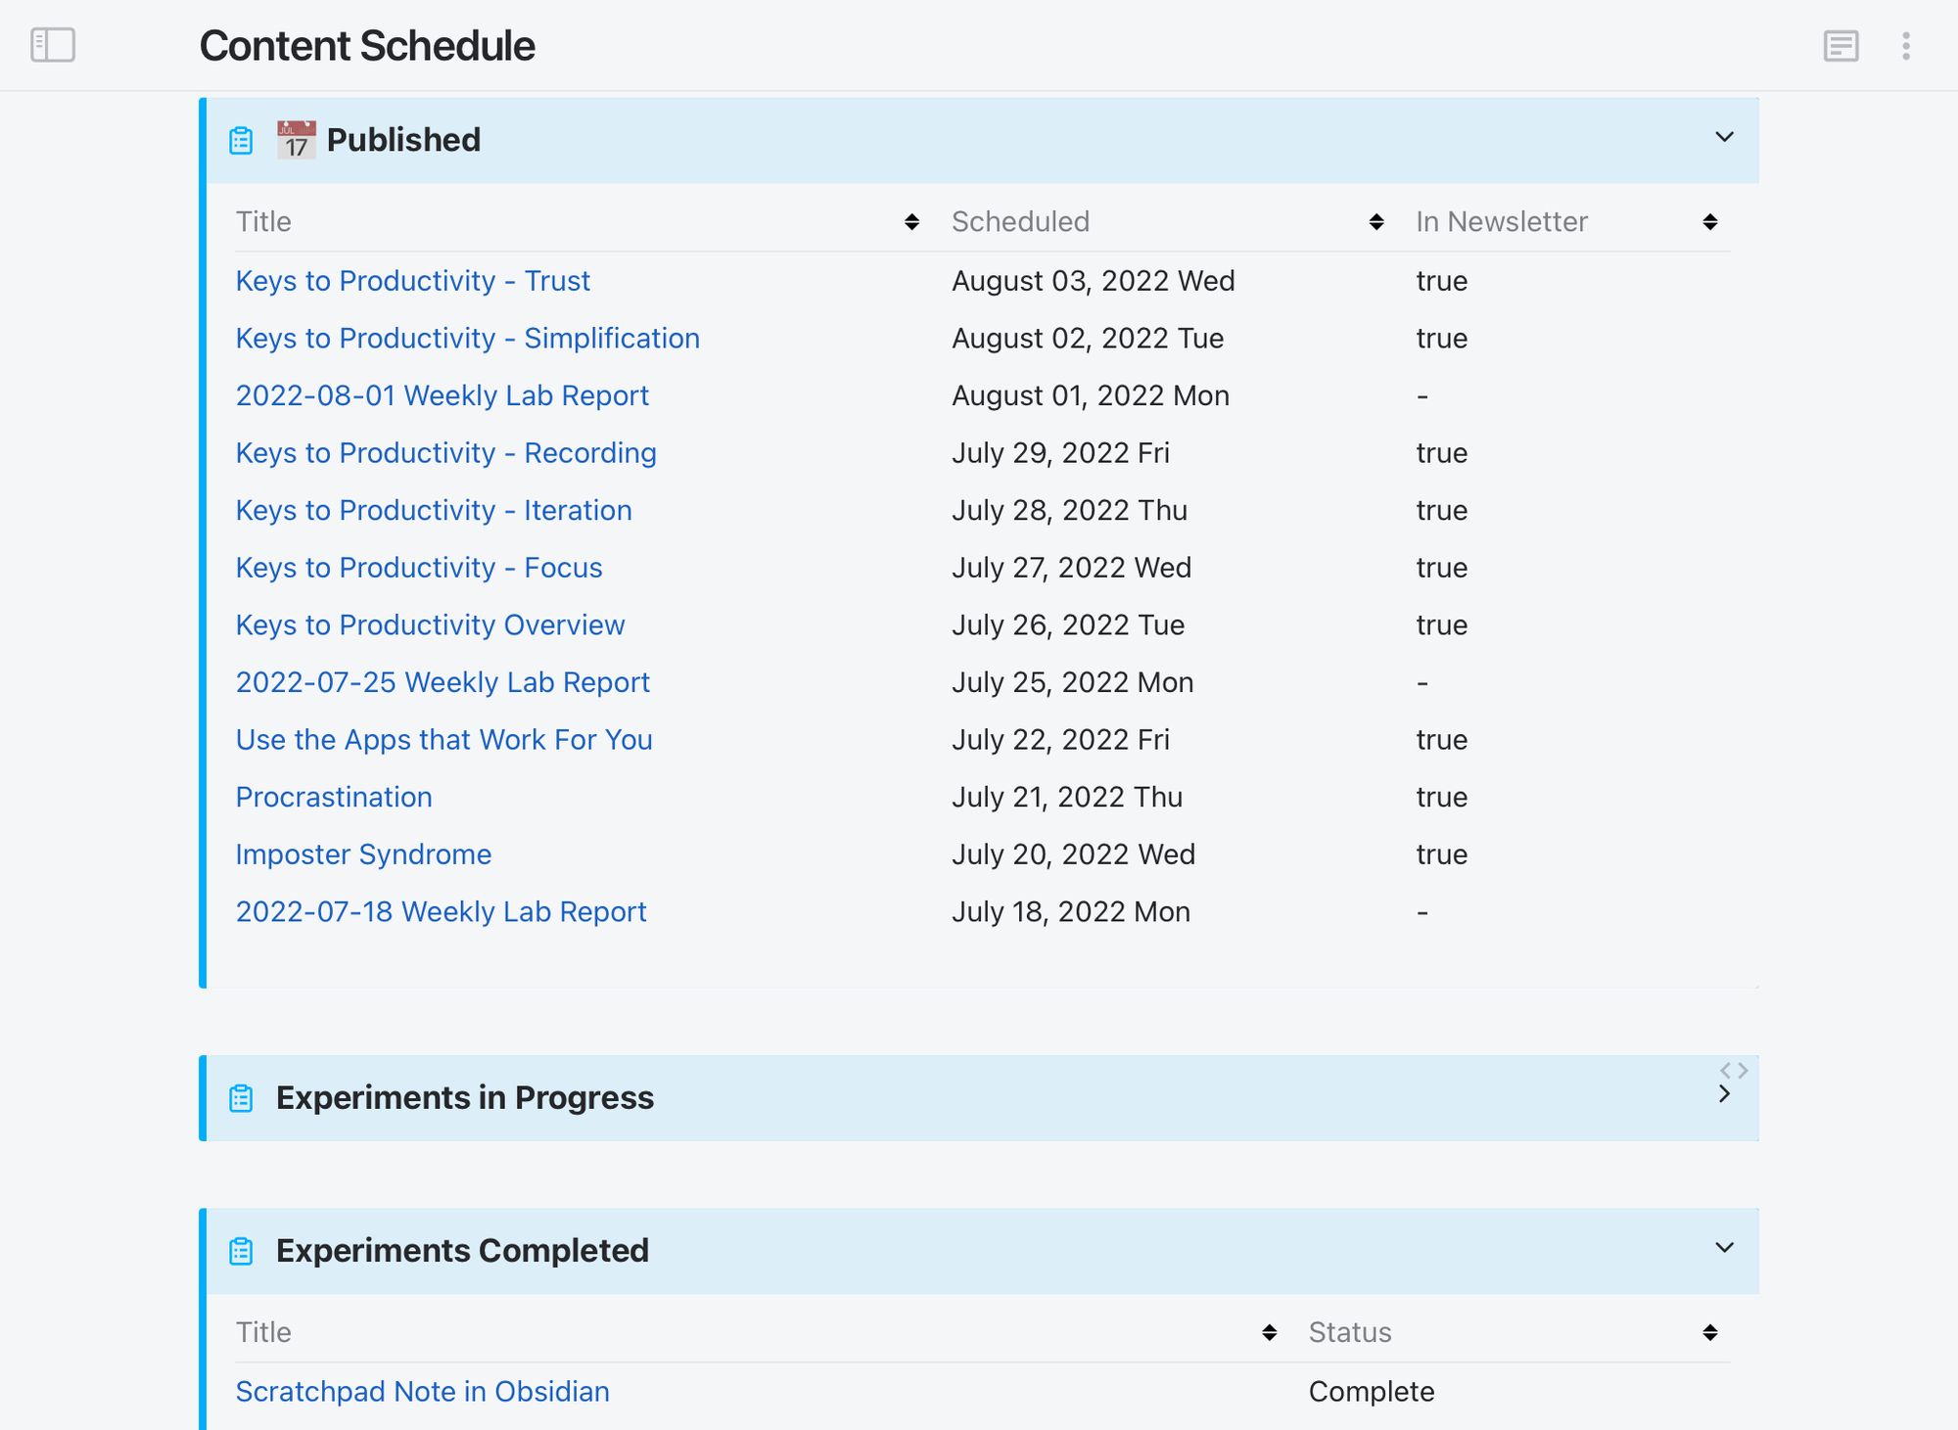Screen dimensions: 1958x1430
Task: Click the Complete status for Scratchpad Note
Action: point(1372,1392)
